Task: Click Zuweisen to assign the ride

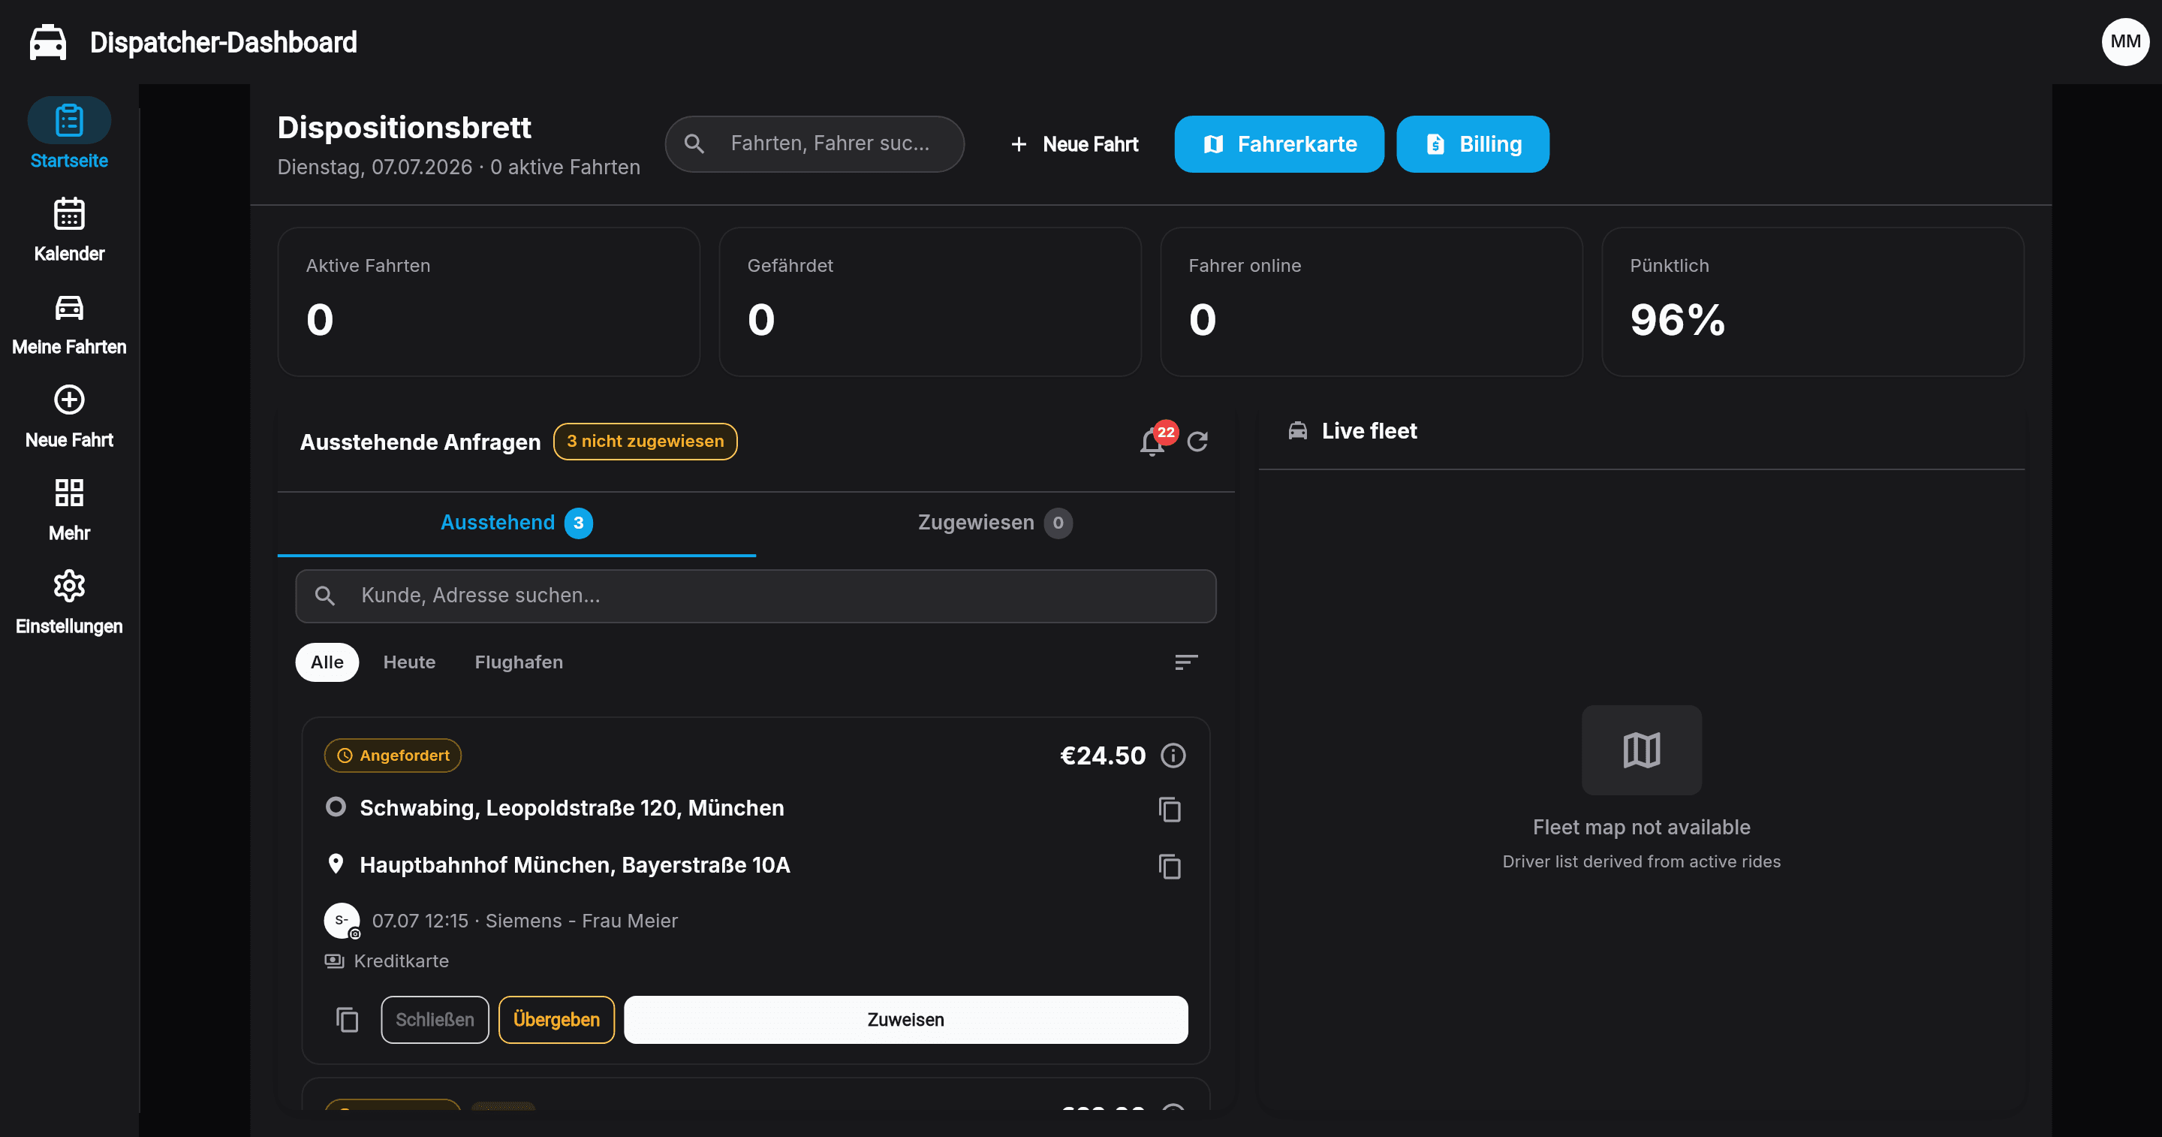Action: (905, 1019)
